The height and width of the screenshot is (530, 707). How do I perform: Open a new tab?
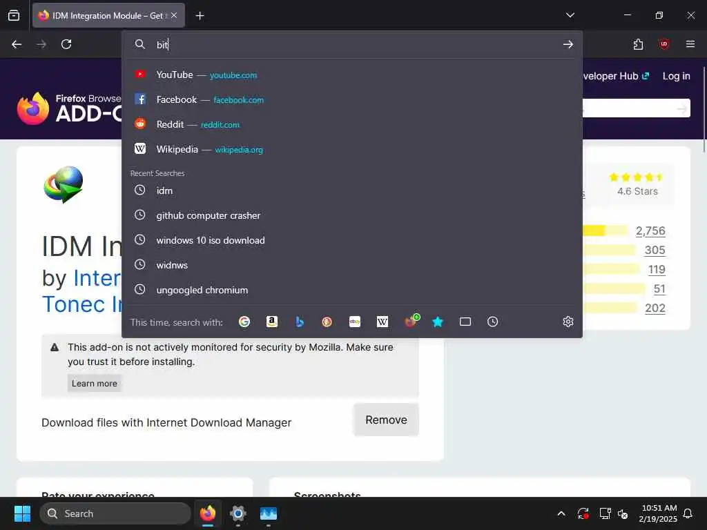(x=200, y=16)
